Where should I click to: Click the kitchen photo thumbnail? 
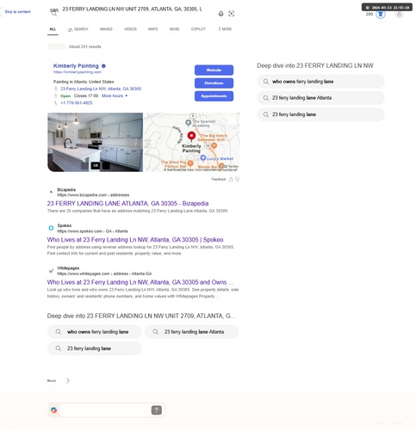pos(95,142)
